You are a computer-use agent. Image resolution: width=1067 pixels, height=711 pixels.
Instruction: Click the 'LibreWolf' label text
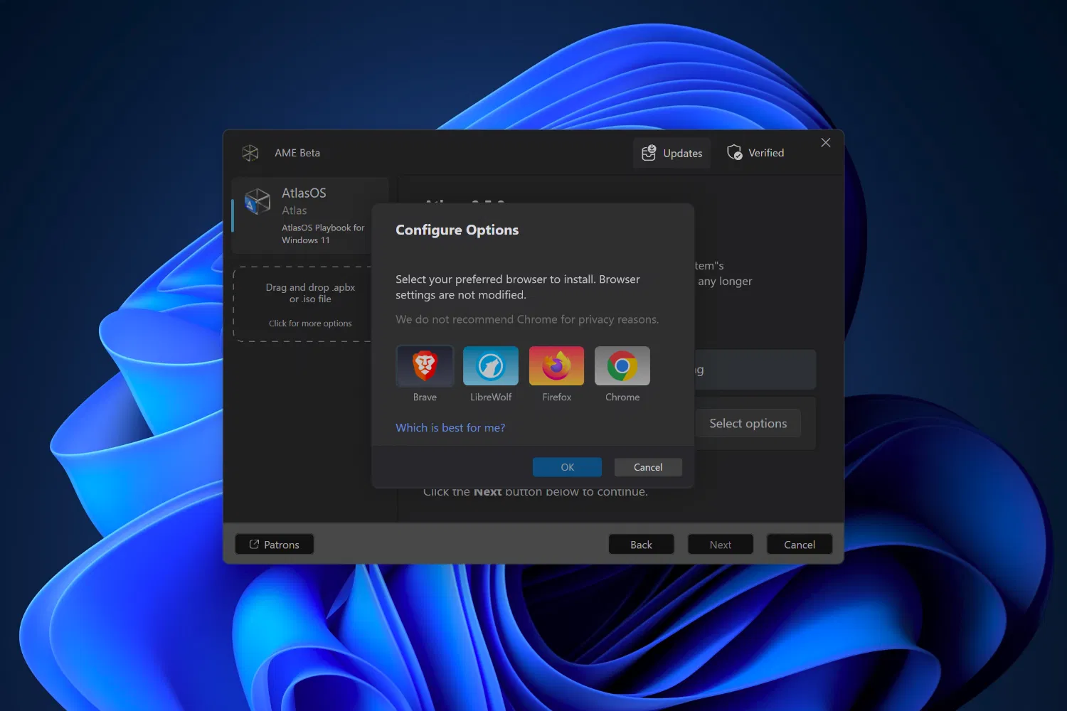[491, 397]
